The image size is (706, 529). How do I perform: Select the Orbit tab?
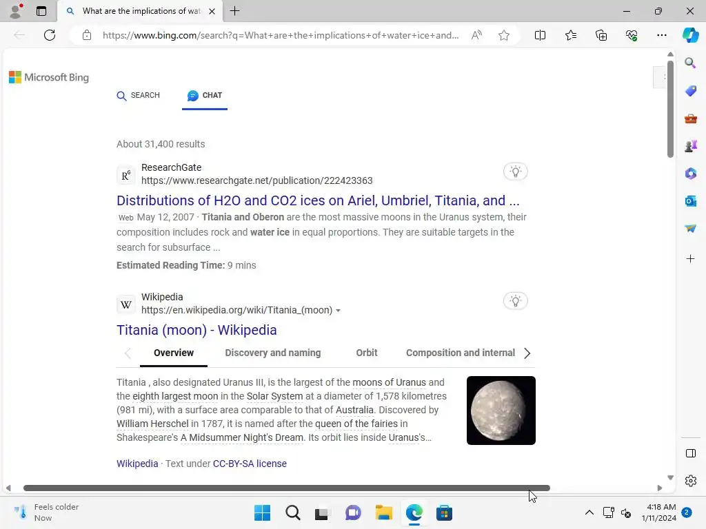click(367, 353)
